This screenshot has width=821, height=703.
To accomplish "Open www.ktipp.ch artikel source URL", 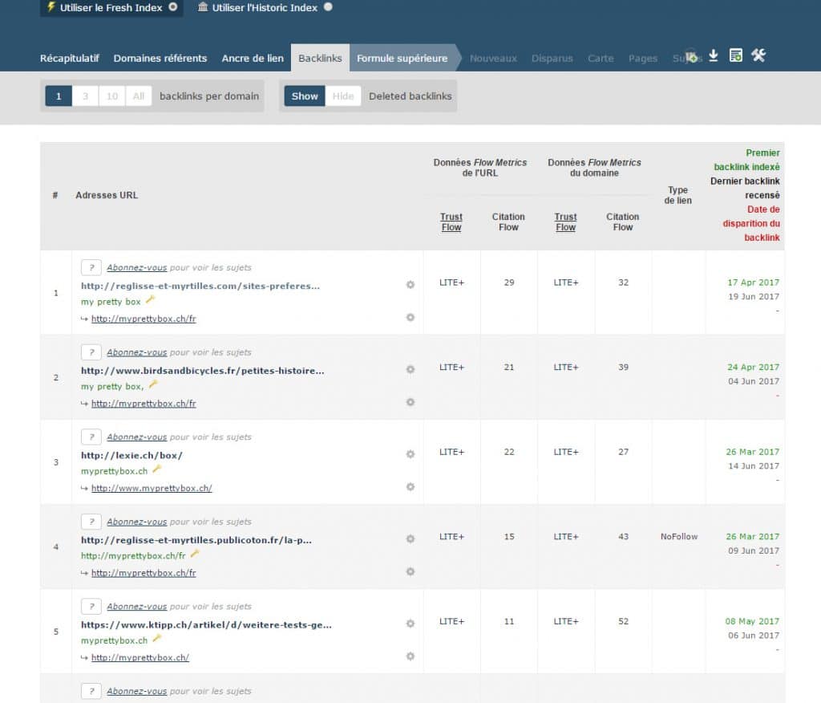I will [206, 625].
